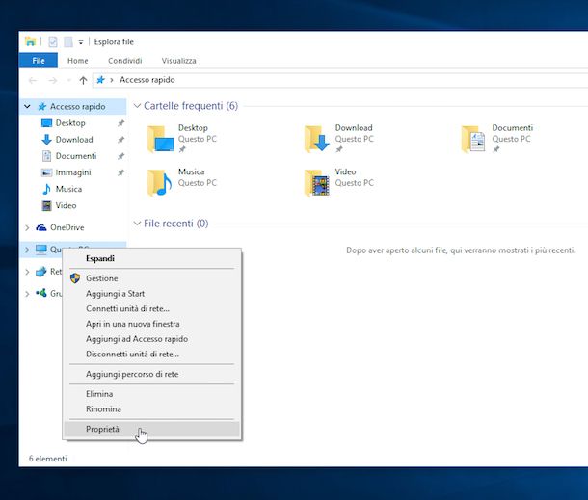Click the New folder quick access toolbar icon

tap(68, 41)
